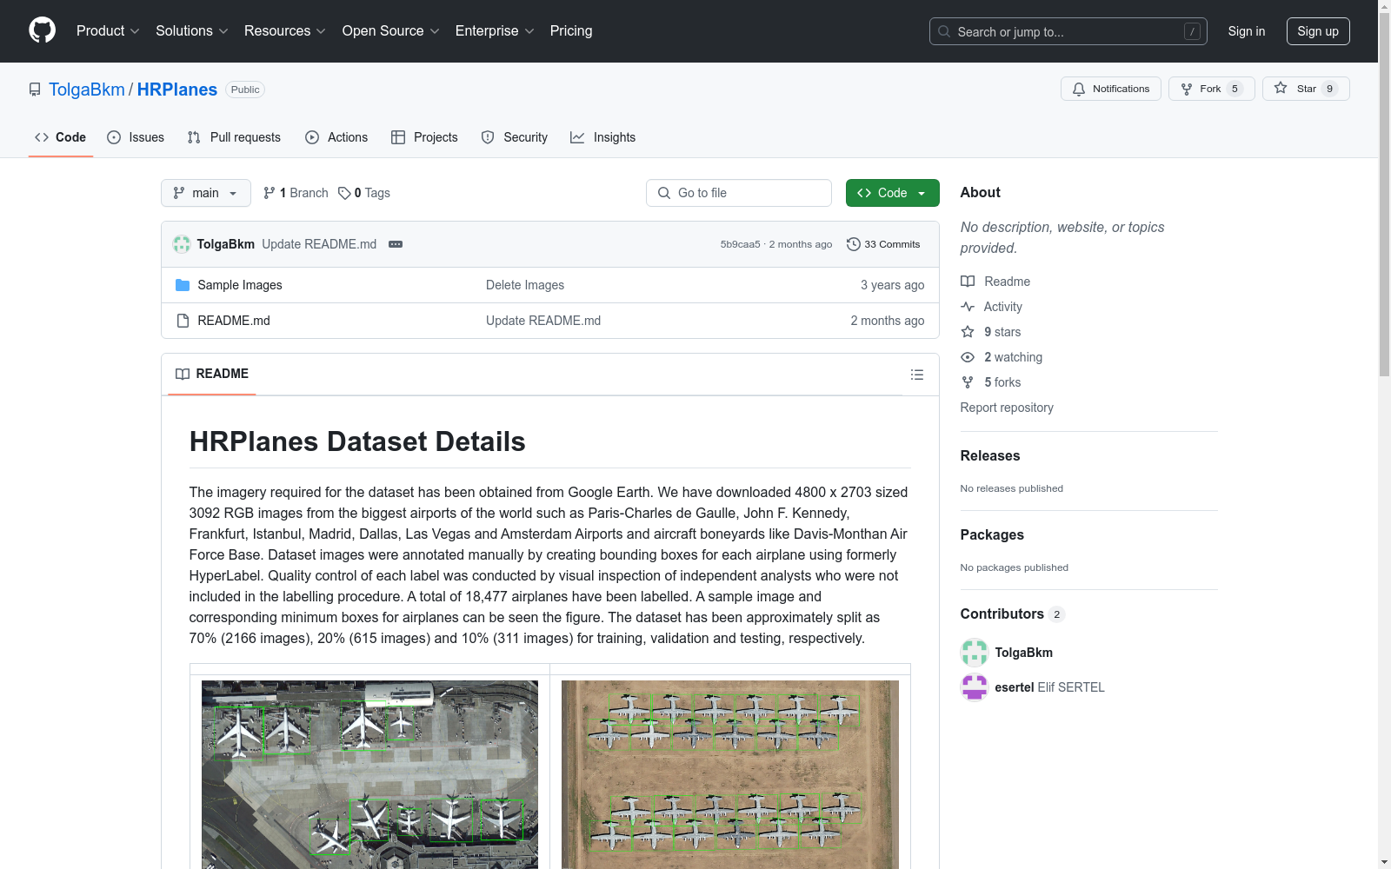Click TolgaBkm avatar in Contributors
The image size is (1391, 869).
click(x=974, y=653)
